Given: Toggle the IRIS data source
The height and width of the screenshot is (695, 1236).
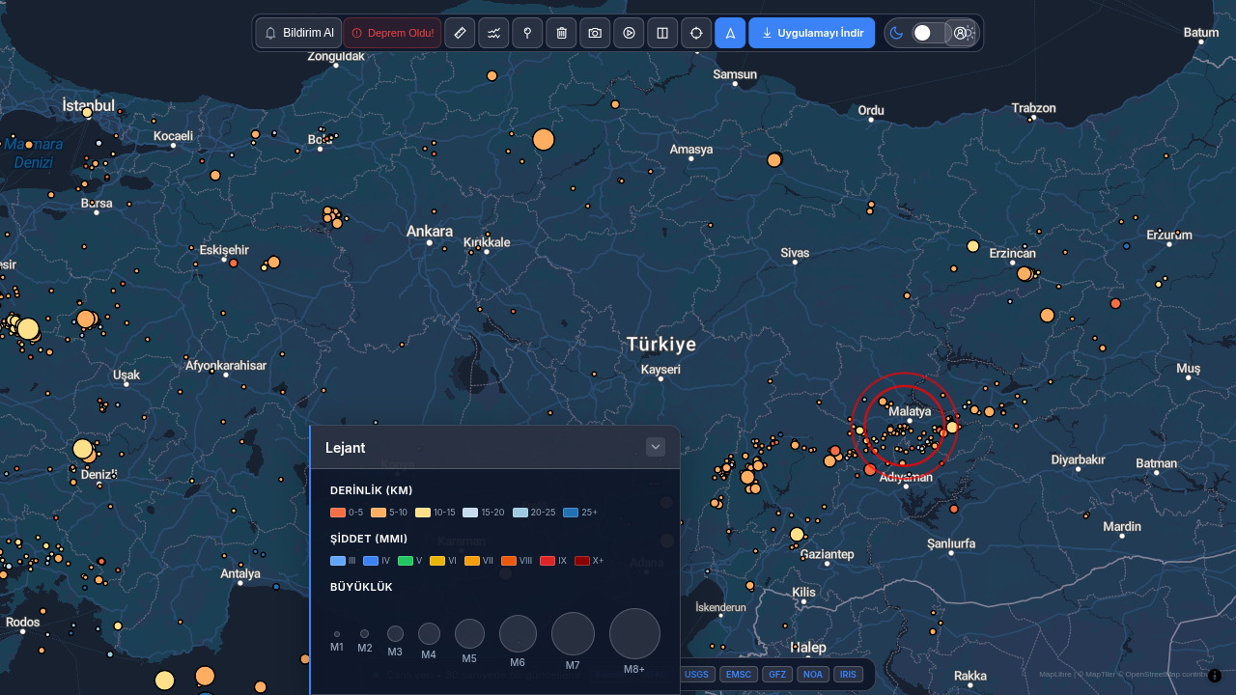Looking at the screenshot, I should [x=848, y=675].
